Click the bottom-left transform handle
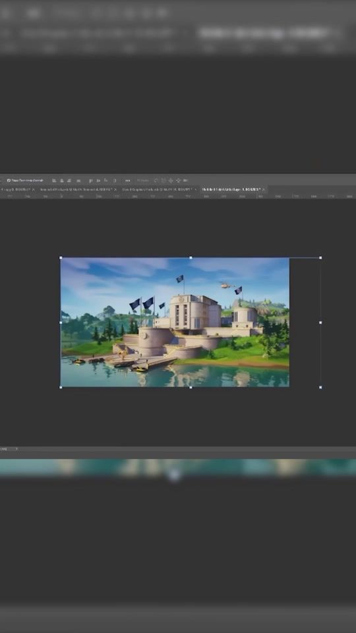 61,388
